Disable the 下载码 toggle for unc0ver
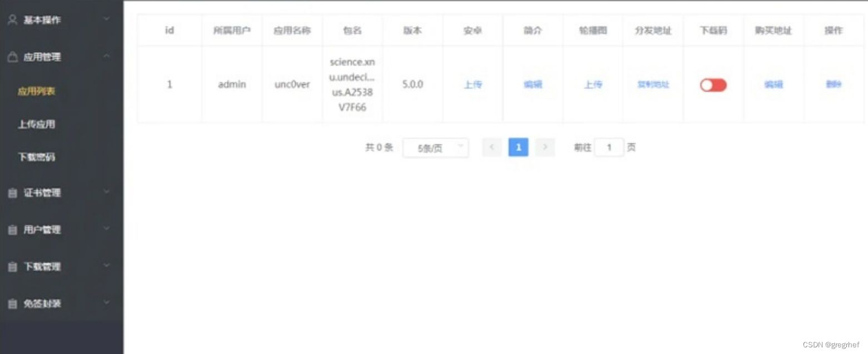Image resolution: width=868 pixels, height=354 pixels. [x=713, y=84]
